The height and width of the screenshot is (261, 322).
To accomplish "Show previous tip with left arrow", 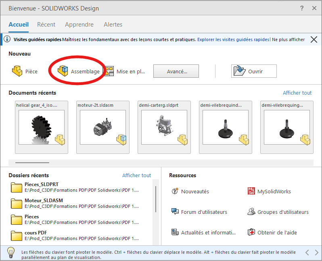I will click(x=307, y=253).
